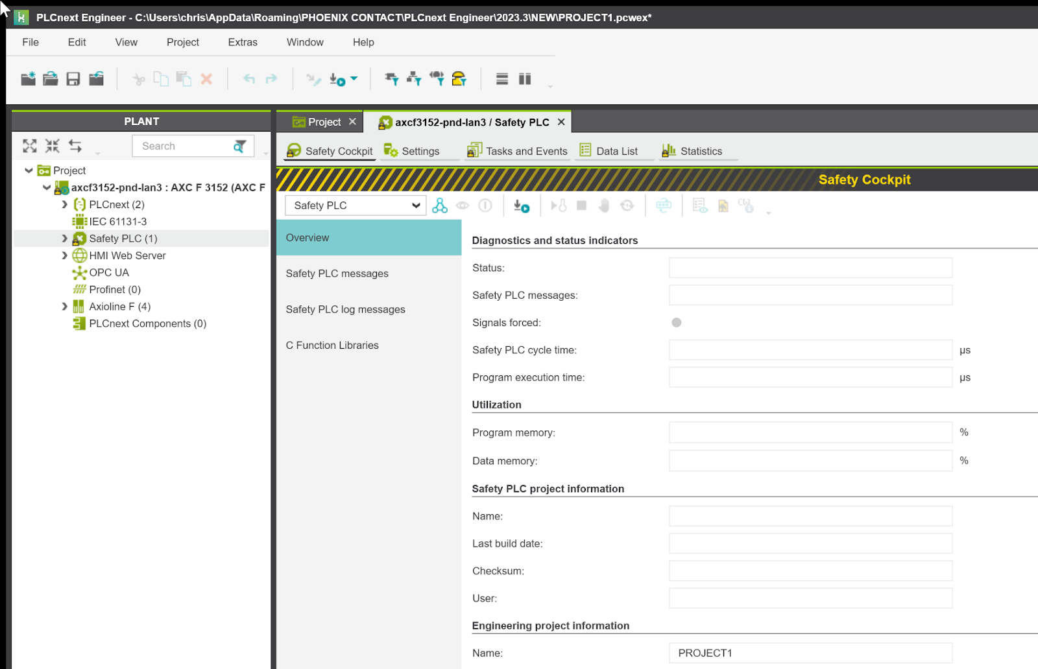The image size is (1038, 669).
Task: Click the restart cycle icon in cockpit
Action: point(627,205)
